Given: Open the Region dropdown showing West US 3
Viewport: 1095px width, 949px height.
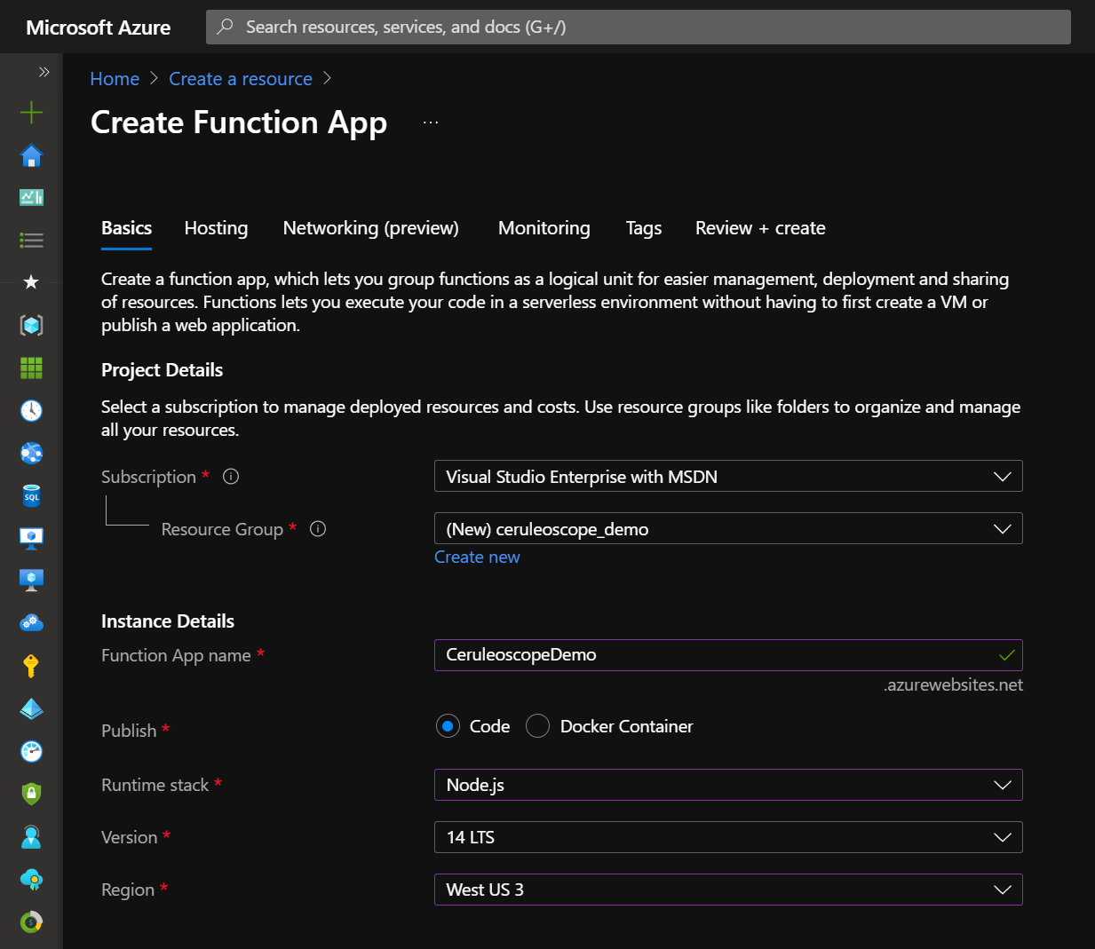Looking at the screenshot, I should [728, 890].
